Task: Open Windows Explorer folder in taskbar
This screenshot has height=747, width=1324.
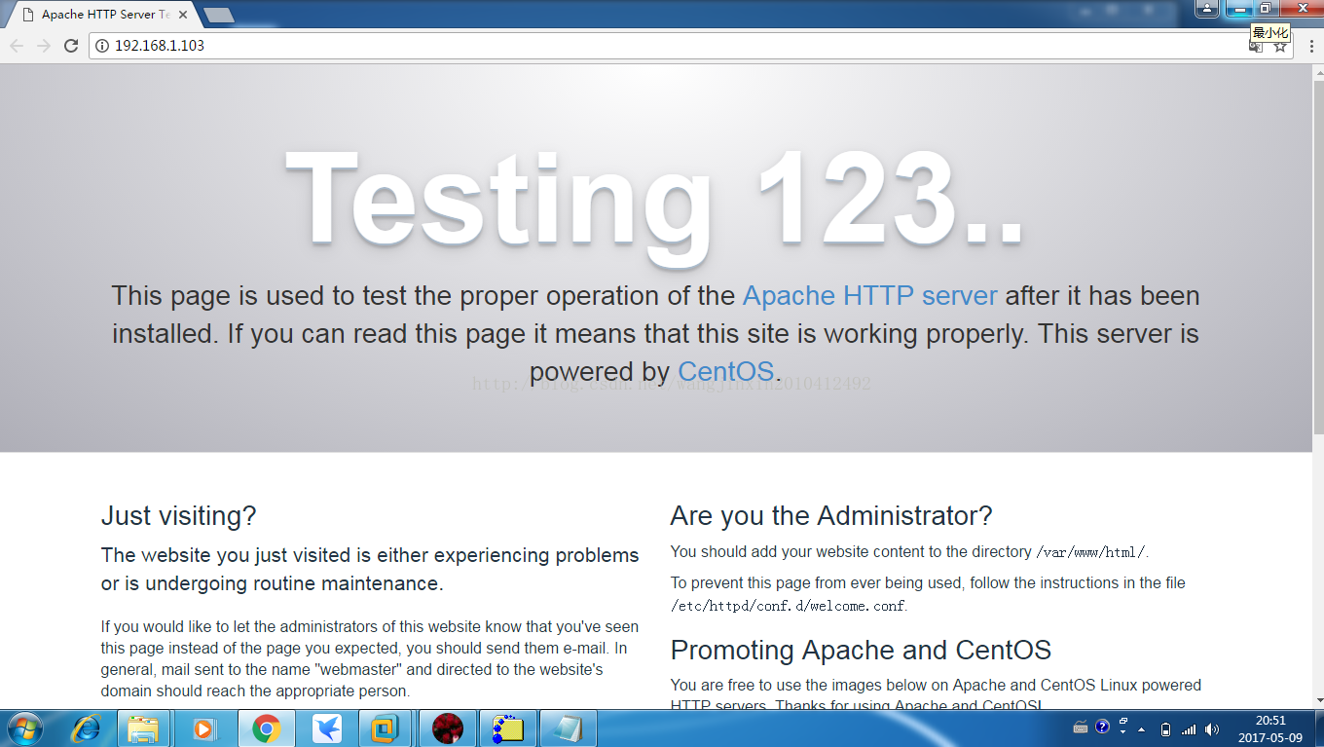Action: (x=144, y=728)
